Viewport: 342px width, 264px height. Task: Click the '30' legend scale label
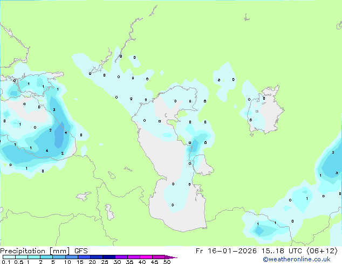pos(117,262)
